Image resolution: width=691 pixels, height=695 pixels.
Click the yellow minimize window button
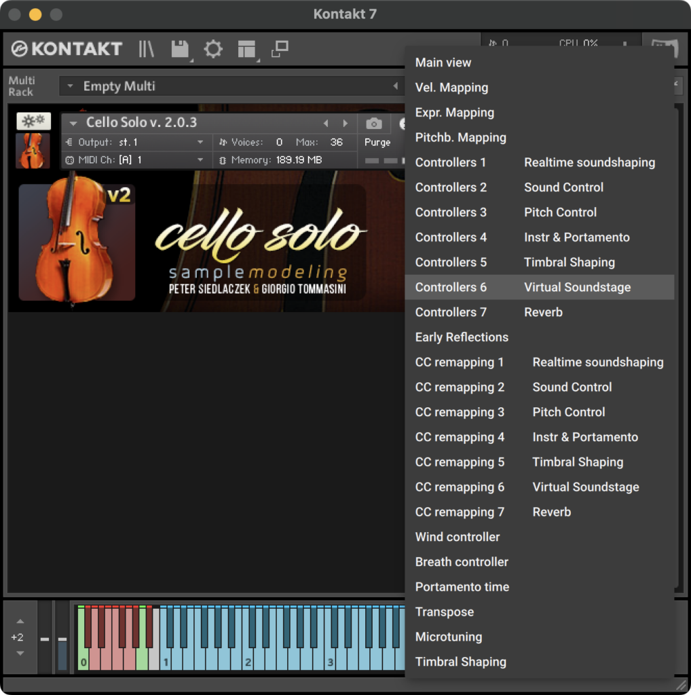tap(35, 15)
